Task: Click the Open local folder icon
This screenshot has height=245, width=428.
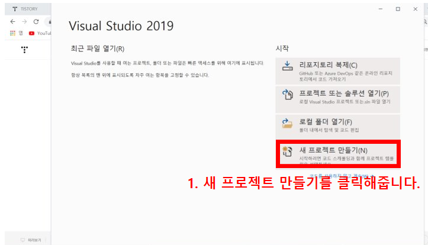Action: point(287,123)
